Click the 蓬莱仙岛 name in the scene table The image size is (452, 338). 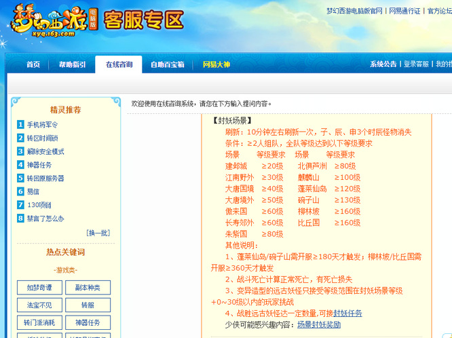312,189
